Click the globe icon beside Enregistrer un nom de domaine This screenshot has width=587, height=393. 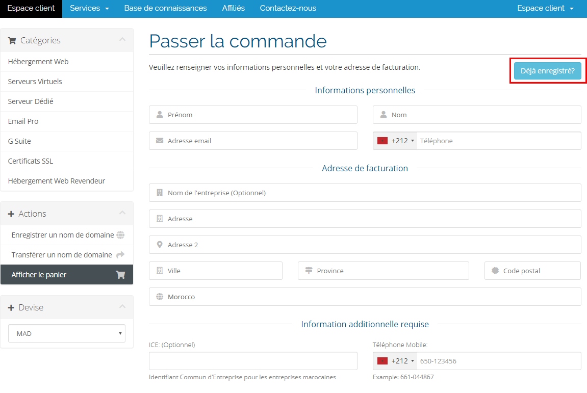click(120, 235)
